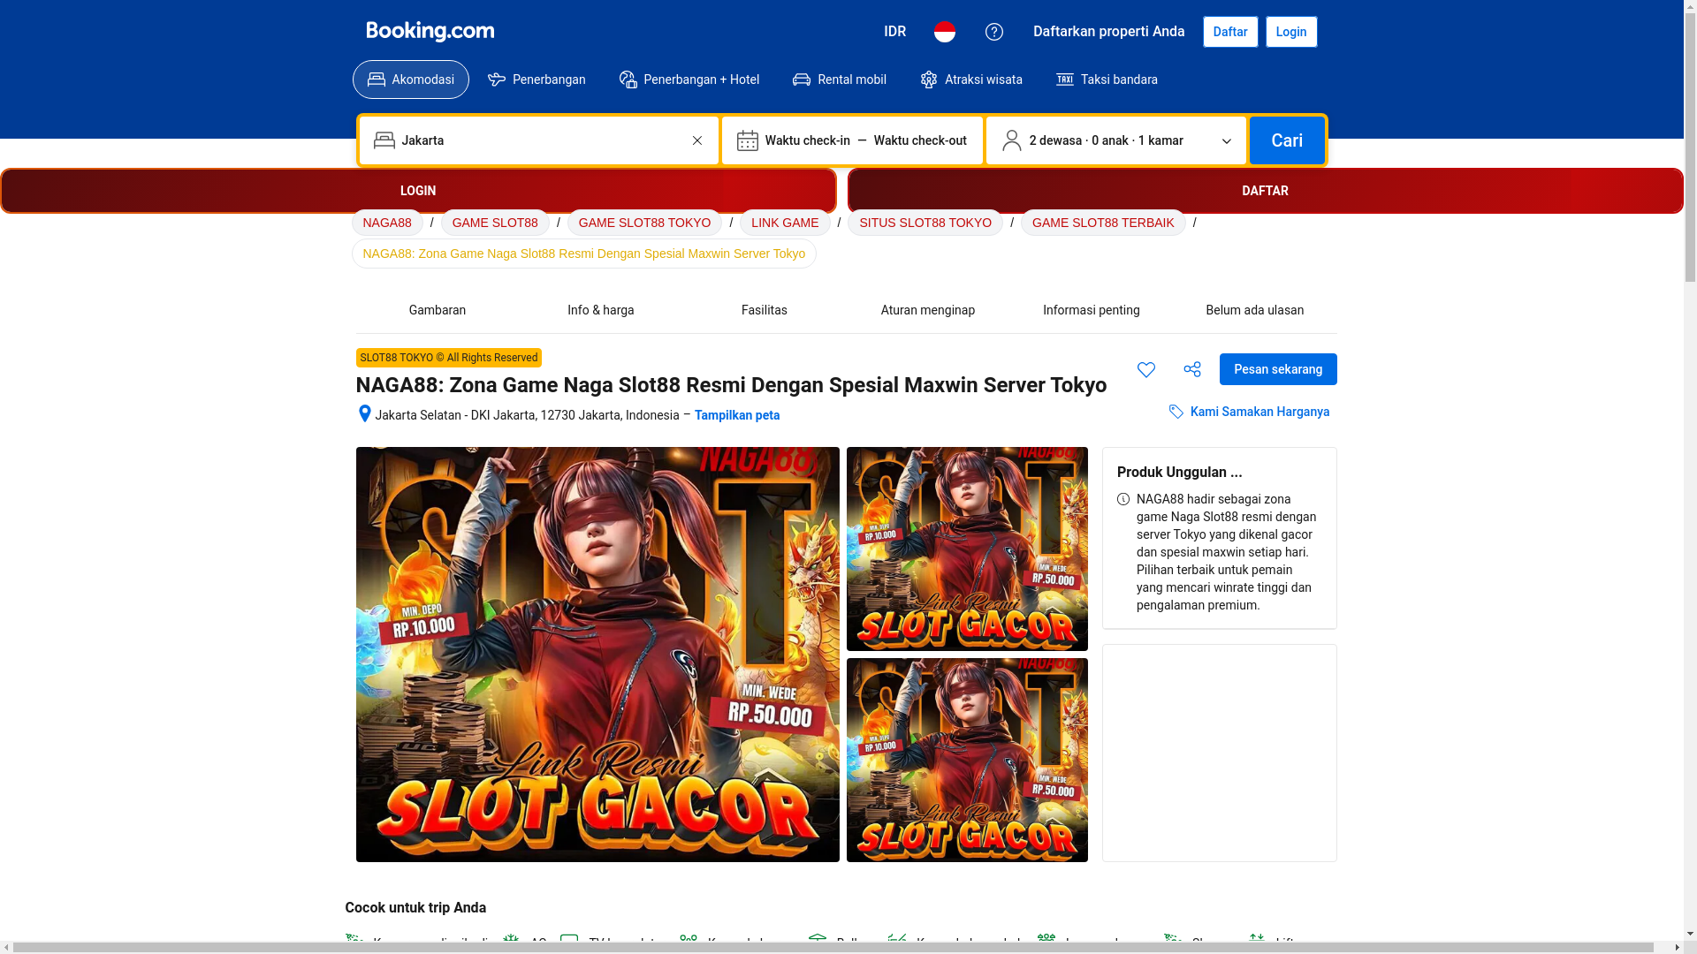Open the GAME SLOT88 TERBAIK breadcrumb link
The image size is (1697, 954).
coord(1103,223)
